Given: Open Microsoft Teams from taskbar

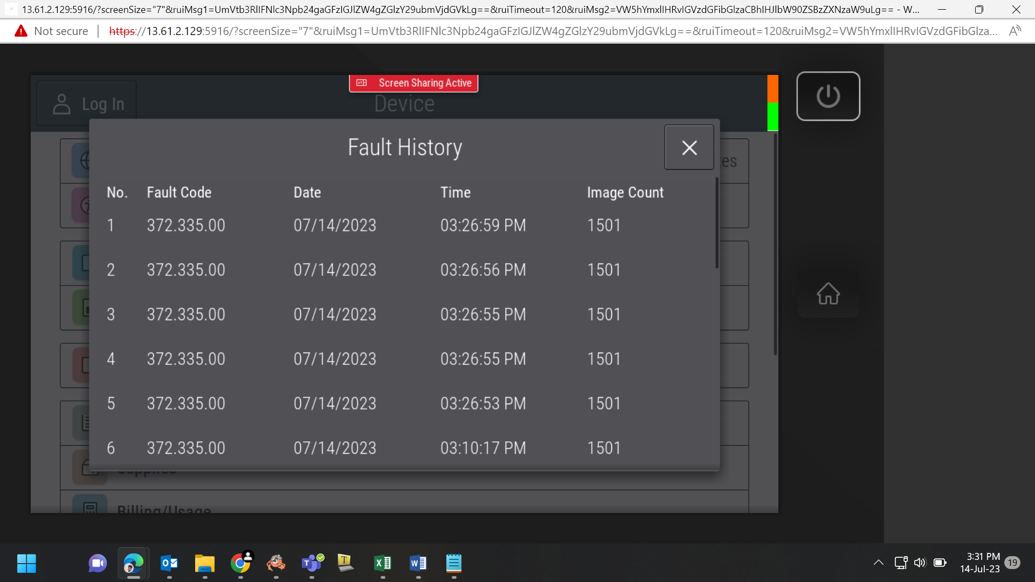Looking at the screenshot, I should click(x=312, y=564).
